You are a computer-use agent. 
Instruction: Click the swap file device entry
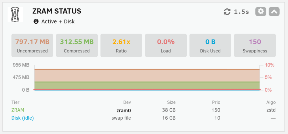coord(121,118)
